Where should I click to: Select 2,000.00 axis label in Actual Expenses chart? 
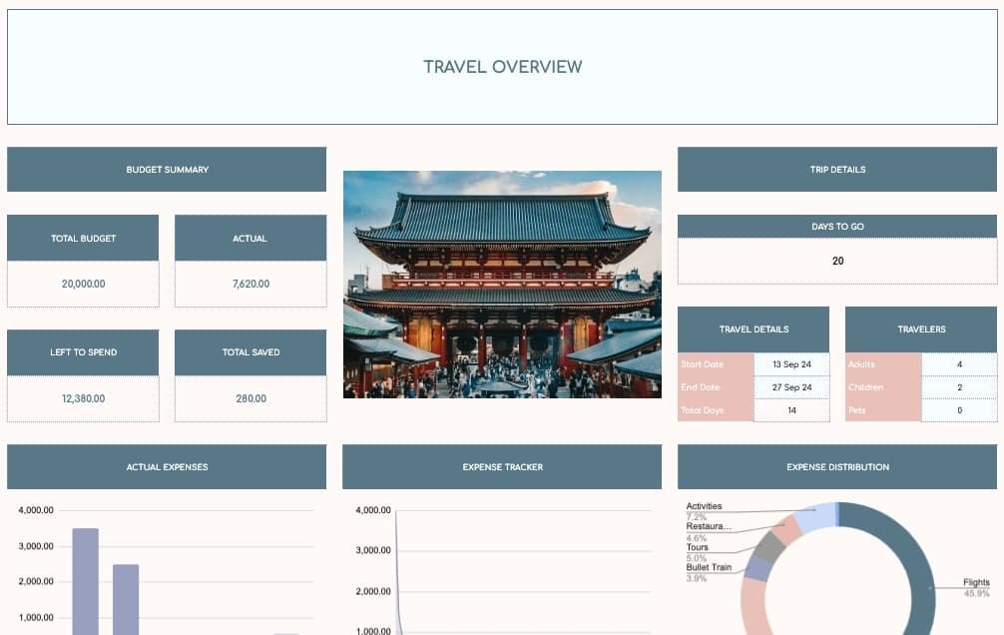[x=36, y=581]
